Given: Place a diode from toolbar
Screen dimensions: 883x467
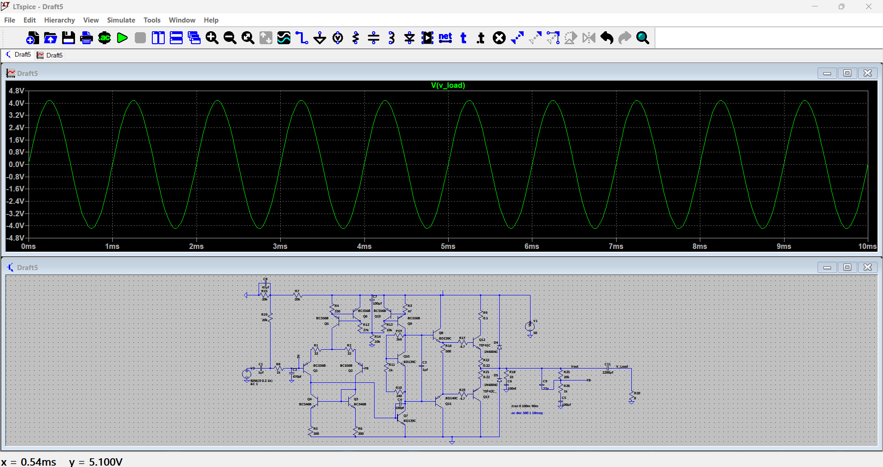Looking at the screenshot, I should click(410, 38).
